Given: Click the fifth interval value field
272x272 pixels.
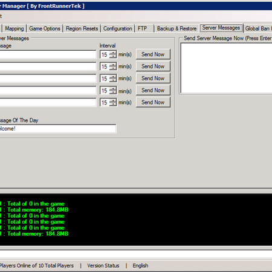Looking at the screenshot, I should pos(105,102).
